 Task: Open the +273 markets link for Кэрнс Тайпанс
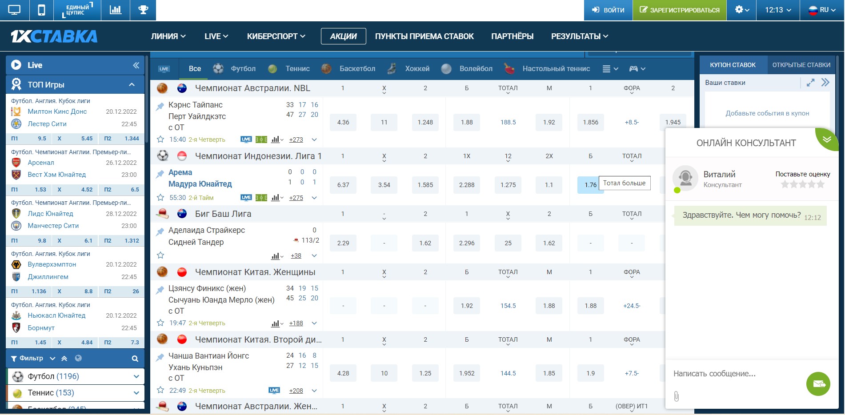point(296,140)
